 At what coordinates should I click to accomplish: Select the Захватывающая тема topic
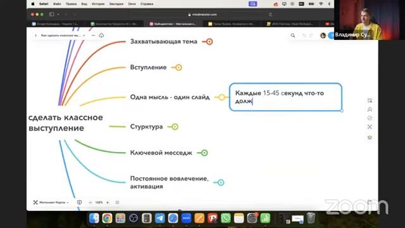tap(164, 42)
